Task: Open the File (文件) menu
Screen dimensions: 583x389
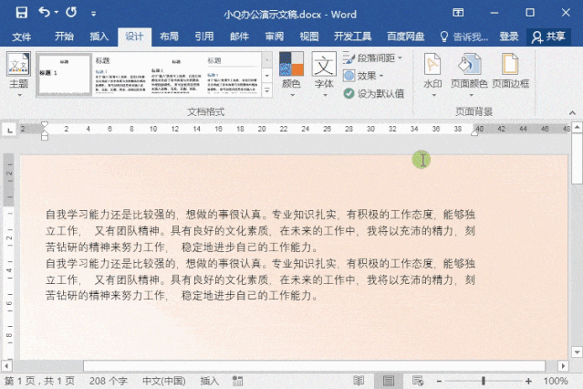Action: click(x=21, y=37)
